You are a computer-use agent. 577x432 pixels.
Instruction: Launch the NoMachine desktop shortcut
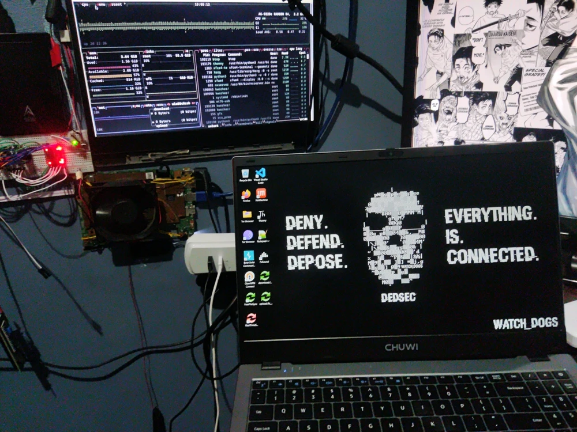(261, 195)
